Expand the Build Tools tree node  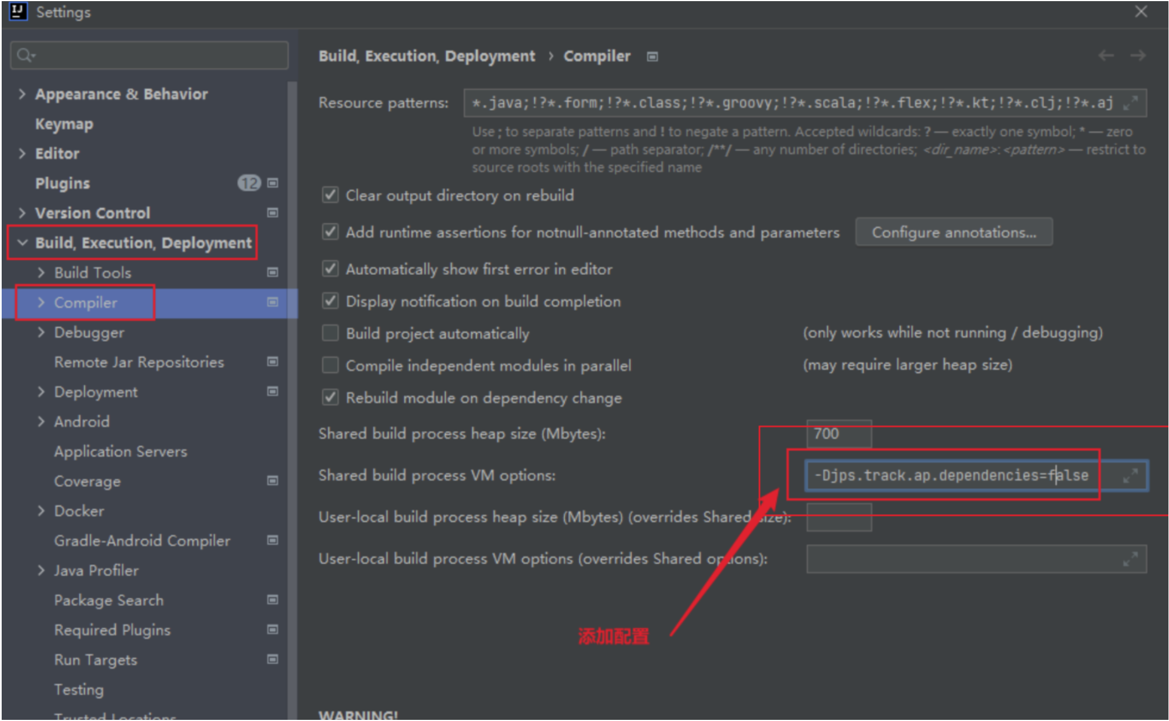coord(41,273)
